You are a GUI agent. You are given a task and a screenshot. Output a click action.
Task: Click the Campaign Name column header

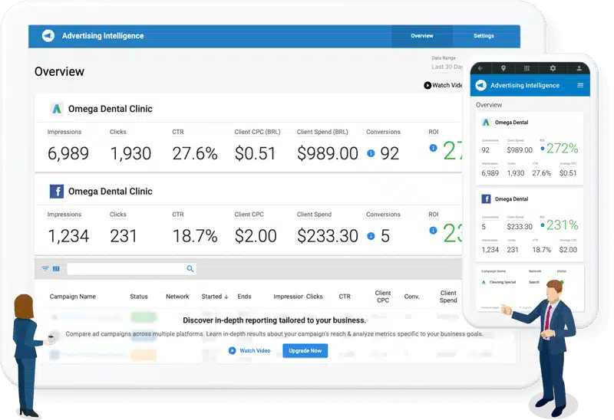coord(73,297)
